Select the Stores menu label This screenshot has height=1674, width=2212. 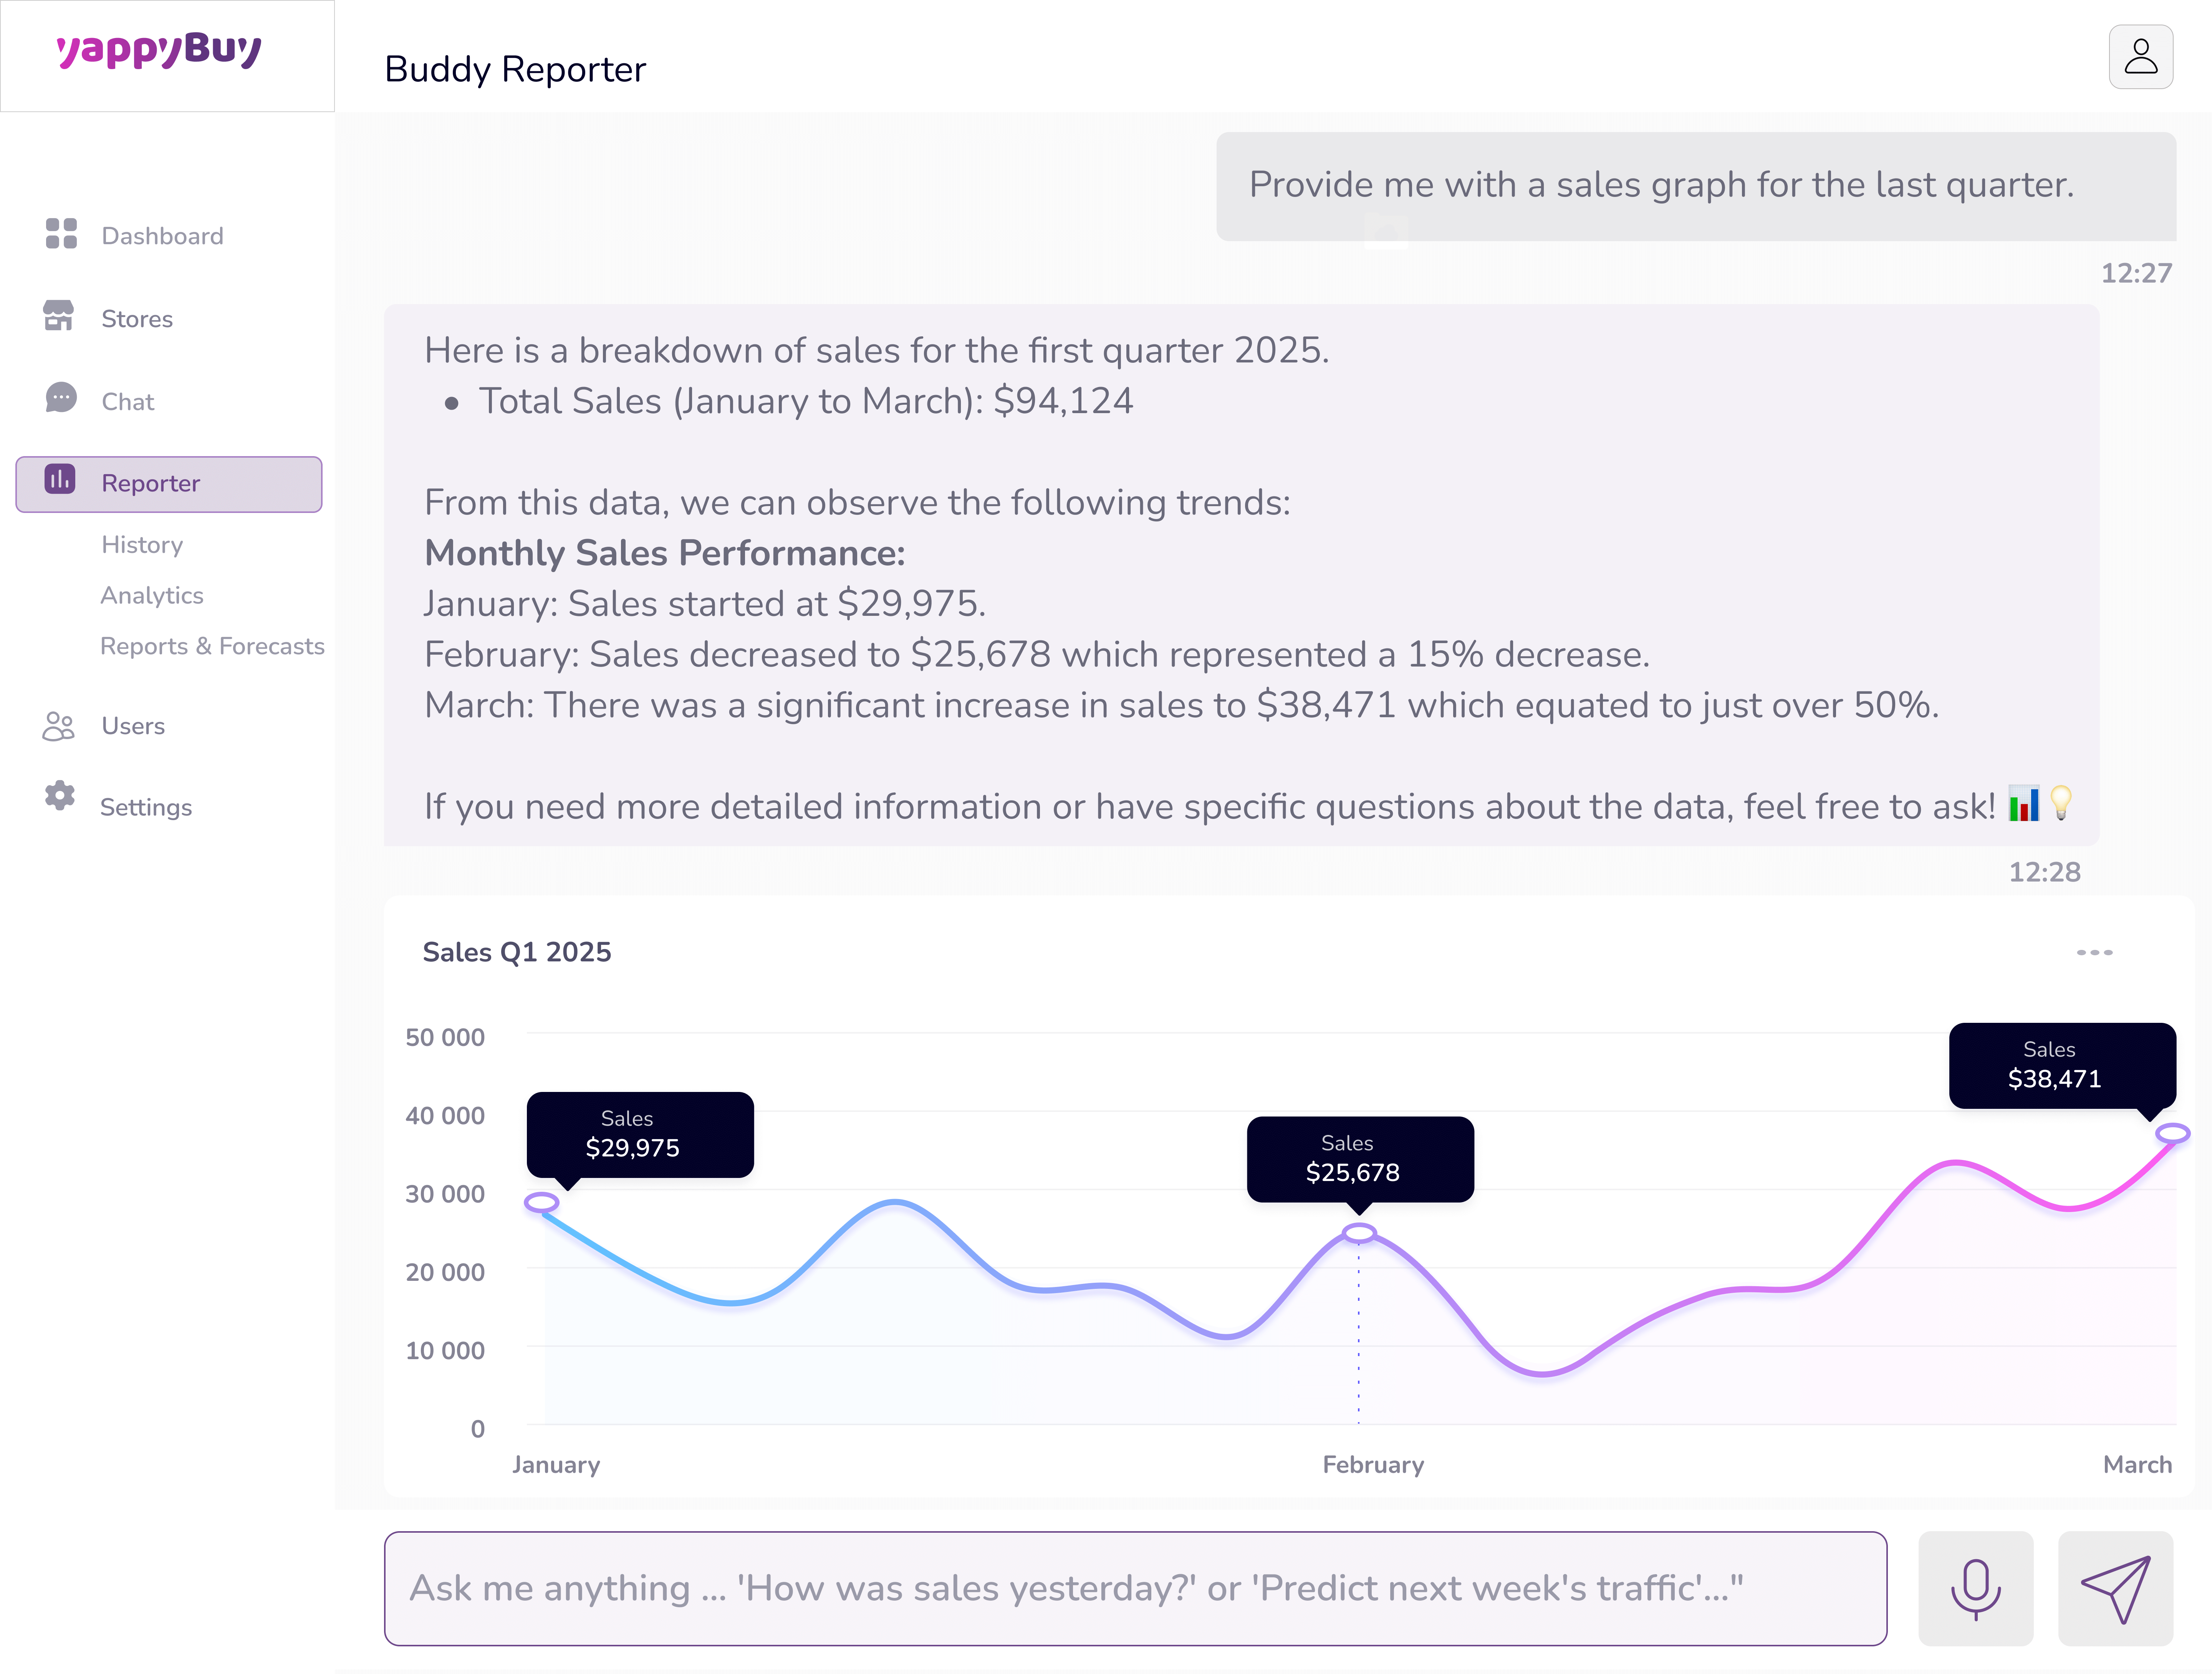coord(137,319)
